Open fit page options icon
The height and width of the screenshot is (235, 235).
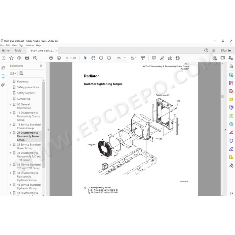(133, 58)
